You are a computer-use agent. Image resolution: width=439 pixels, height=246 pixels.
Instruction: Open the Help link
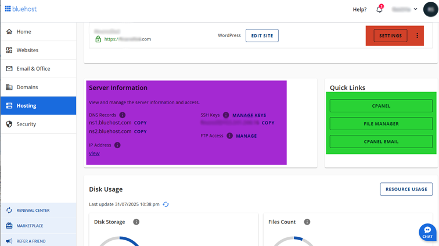(x=359, y=9)
